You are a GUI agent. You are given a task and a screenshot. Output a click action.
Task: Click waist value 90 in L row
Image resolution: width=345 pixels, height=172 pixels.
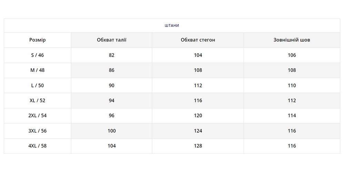(x=111, y=85)
